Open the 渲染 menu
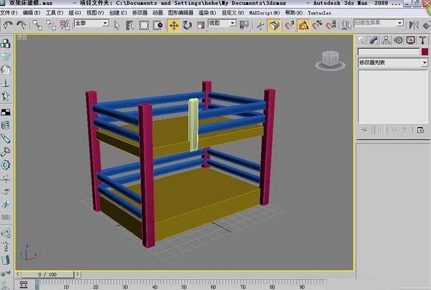 [x=207, y=13]
